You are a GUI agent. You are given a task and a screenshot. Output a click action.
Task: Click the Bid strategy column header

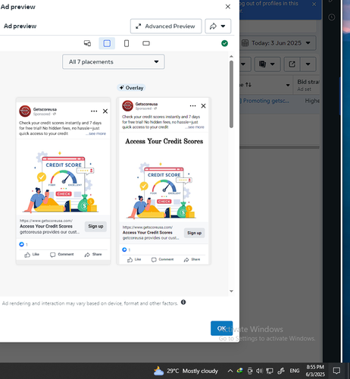[308, 85]
